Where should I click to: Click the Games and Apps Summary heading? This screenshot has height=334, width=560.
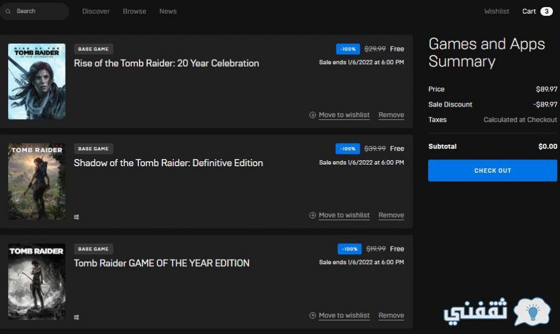tap(486, 53)
